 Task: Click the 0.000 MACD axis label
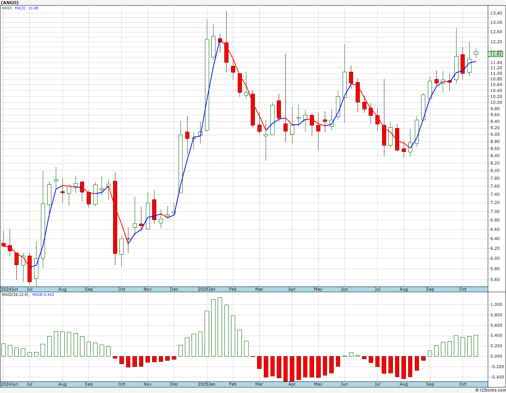[x=496, y=357]
